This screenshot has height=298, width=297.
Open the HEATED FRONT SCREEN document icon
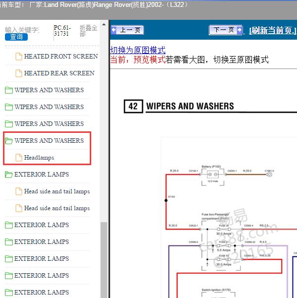[19, 57]
